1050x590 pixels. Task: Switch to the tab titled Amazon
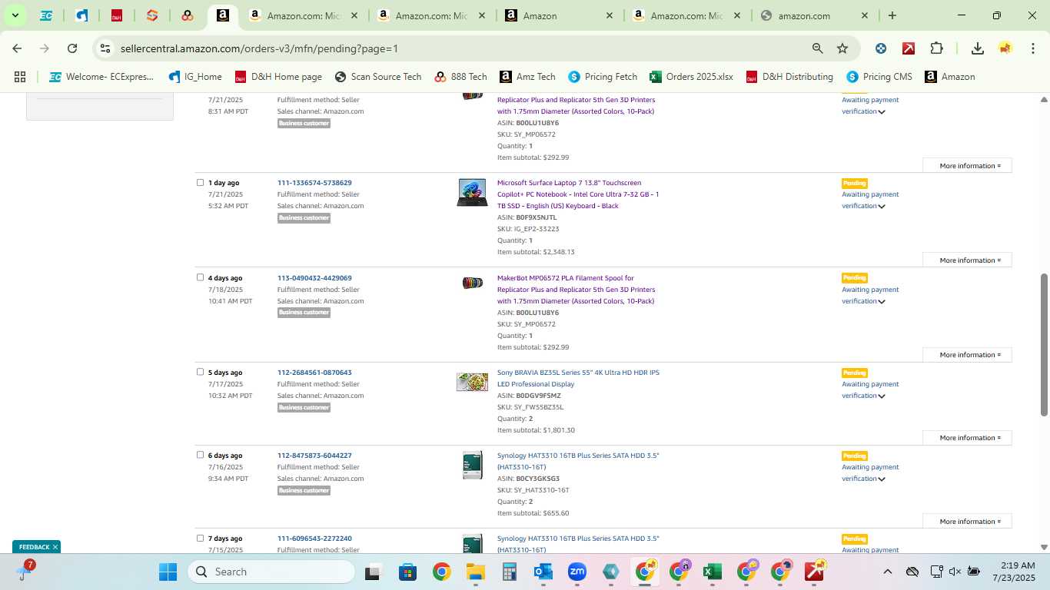click(x=560, y=15)
